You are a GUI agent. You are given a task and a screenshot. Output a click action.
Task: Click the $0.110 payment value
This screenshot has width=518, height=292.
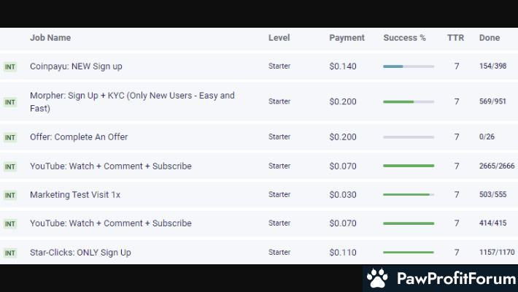(x=343, y=253)
